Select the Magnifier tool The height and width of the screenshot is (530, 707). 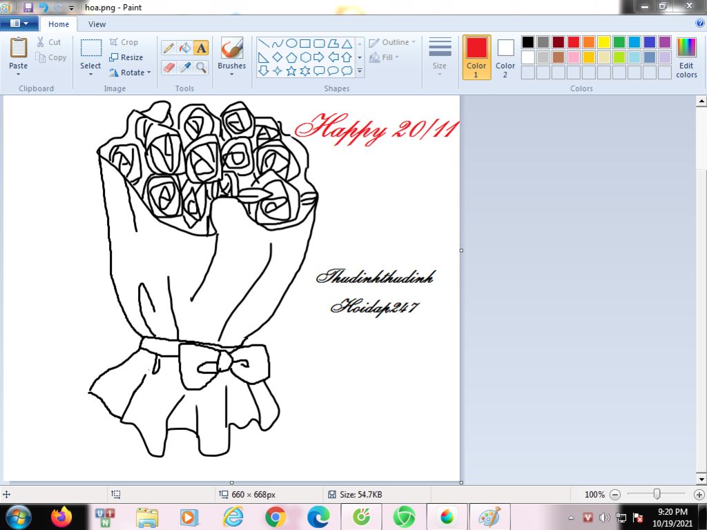[201, 68]
